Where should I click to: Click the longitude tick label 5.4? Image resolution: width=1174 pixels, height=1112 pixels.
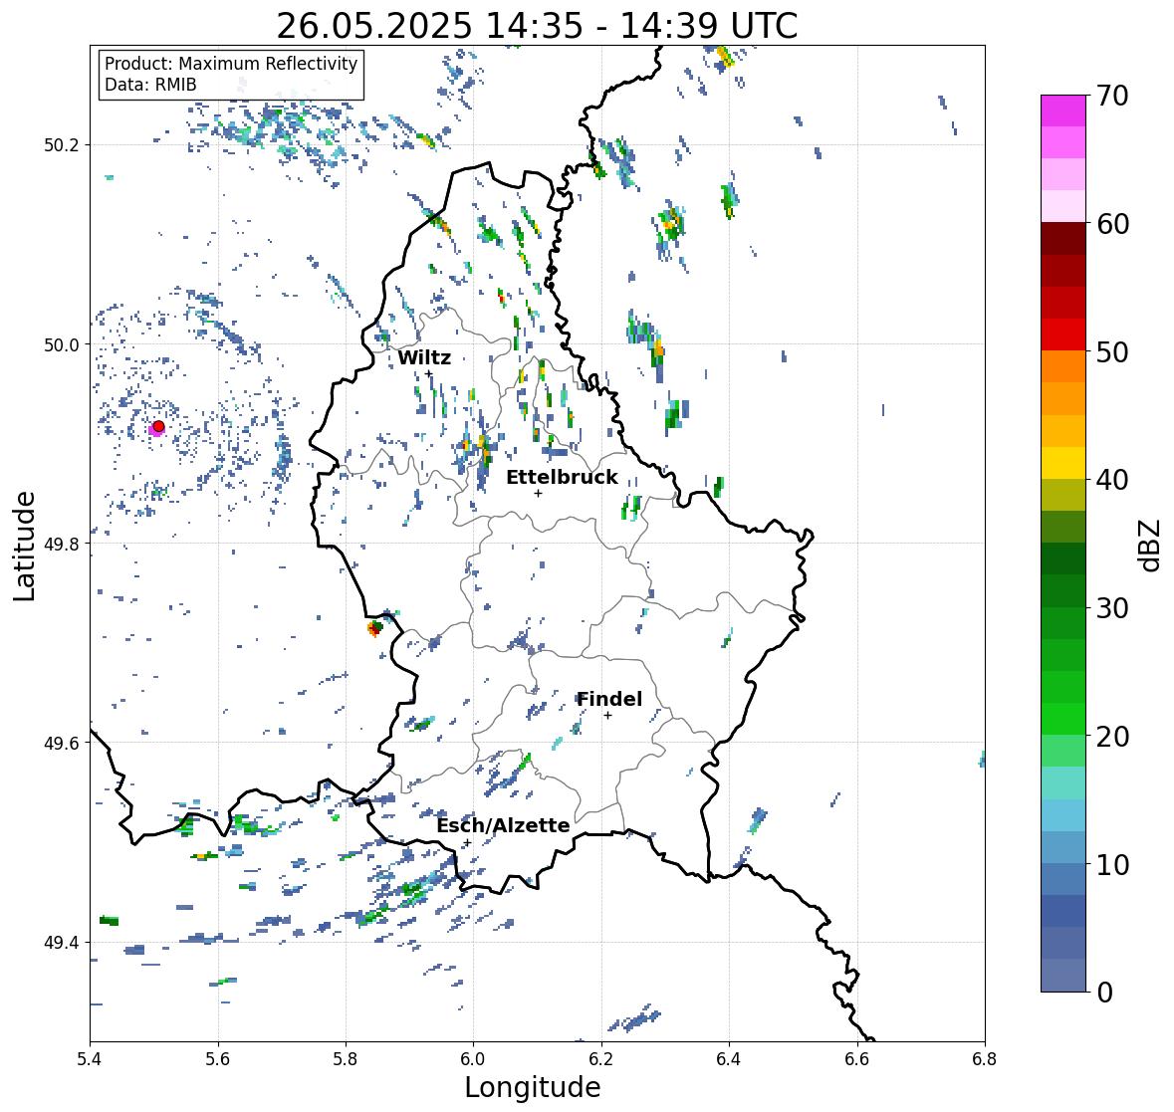point(90,1059)
